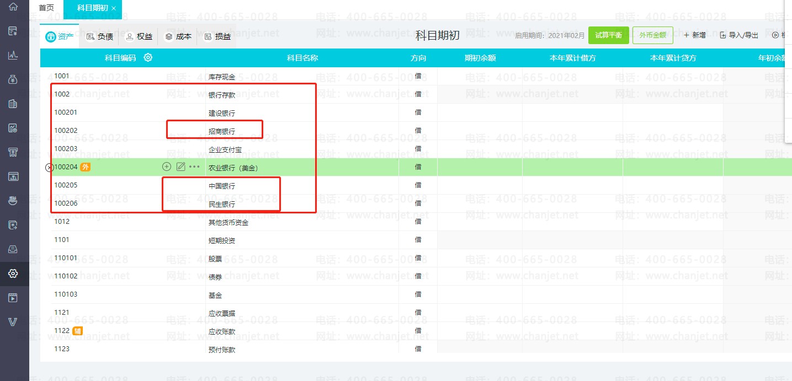
Task: Delete row 100204 using the circled X icon
Action: click(49, 167)
